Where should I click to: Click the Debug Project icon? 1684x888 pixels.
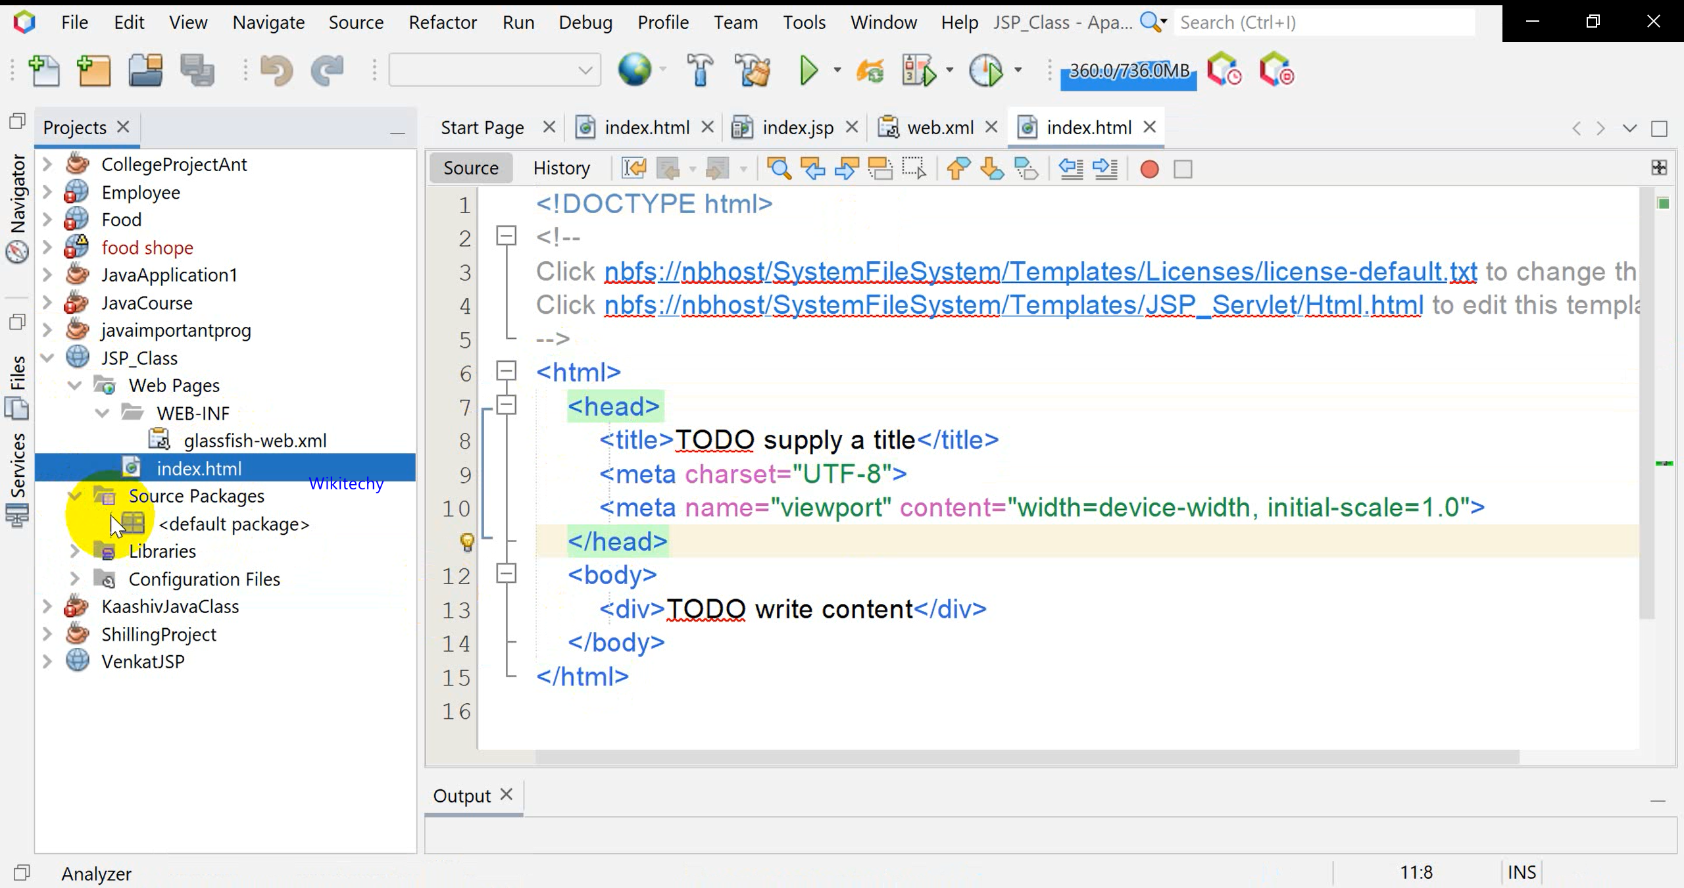919,70
